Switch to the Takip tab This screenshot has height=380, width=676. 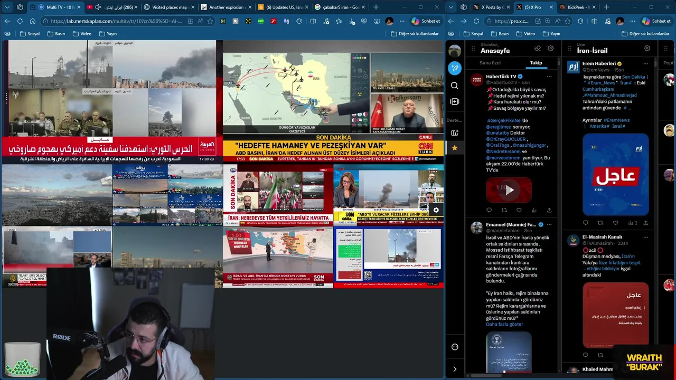click(x=536, y=63)
